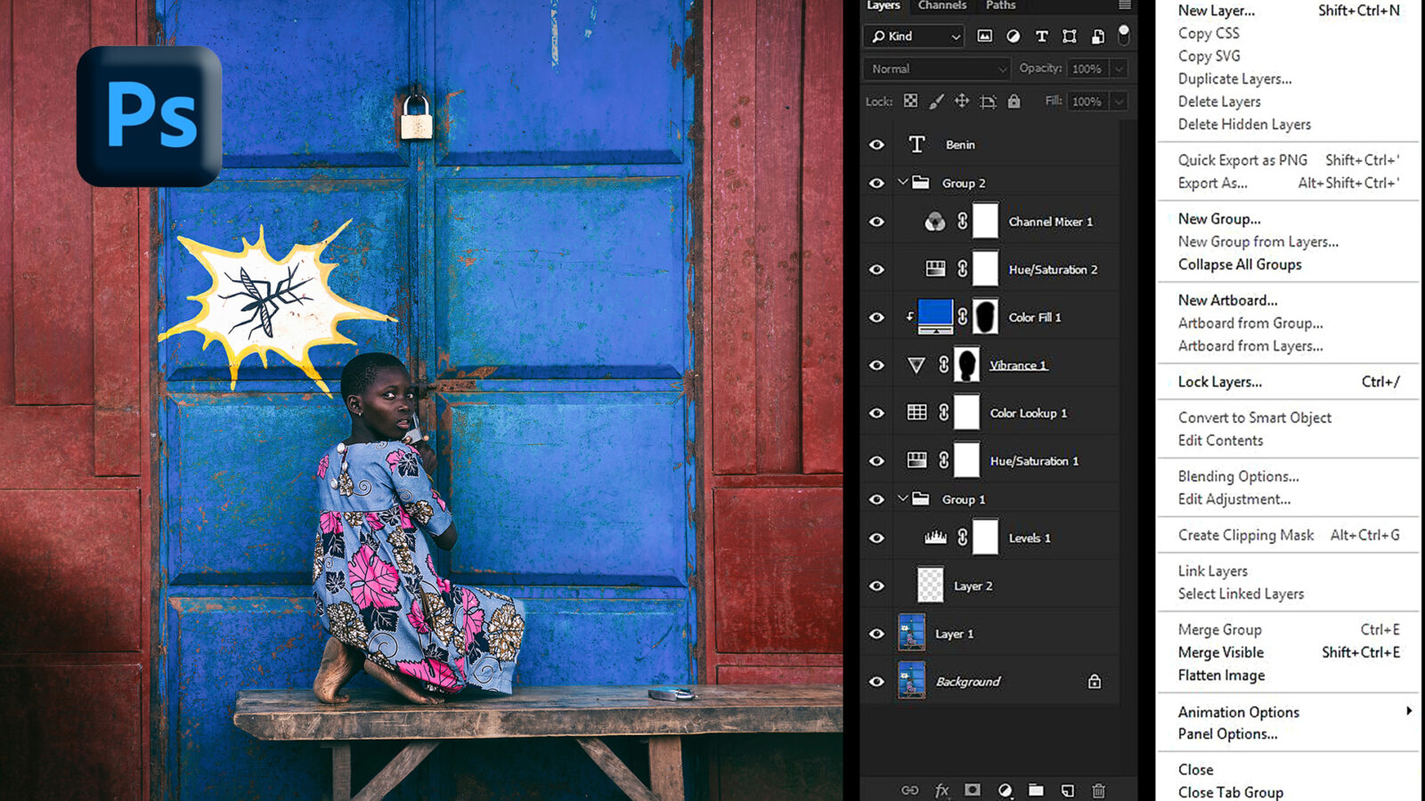Viewport: 1425px width, 801px height.
Task: Filter layers by type (T) icon
Action: pyautogui.click(x=1041, y=36)
